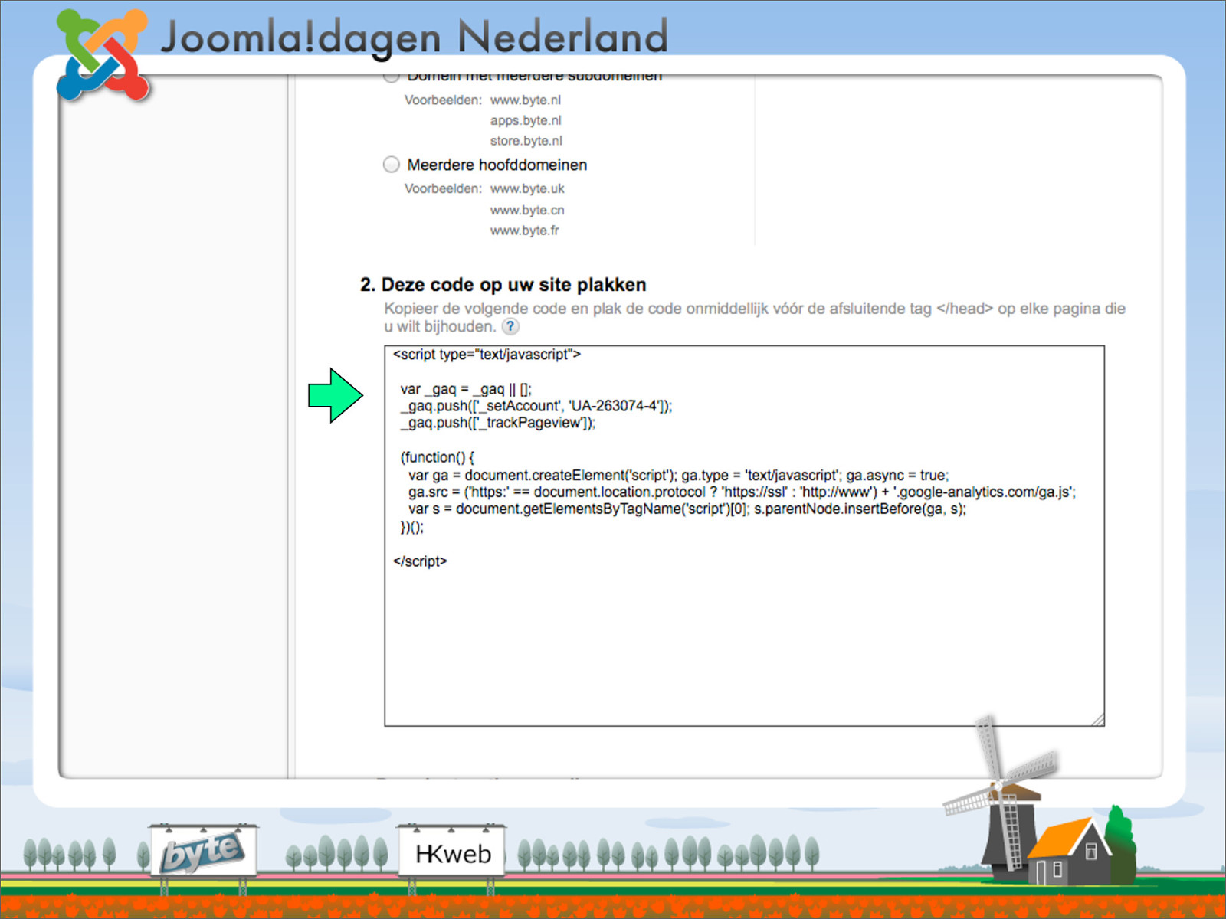The image size is (1226, 919).
Task: Click example domain 'apps.byte.nl'
Action: (526, 121)
